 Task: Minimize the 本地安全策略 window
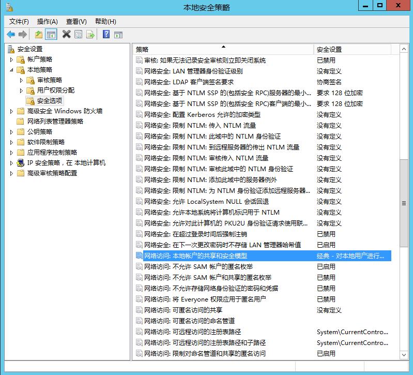coord(365,5)
